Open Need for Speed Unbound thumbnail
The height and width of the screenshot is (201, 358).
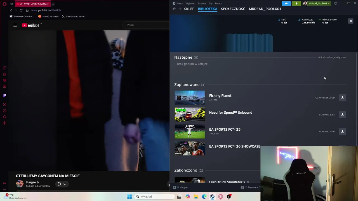click(190, 114)
